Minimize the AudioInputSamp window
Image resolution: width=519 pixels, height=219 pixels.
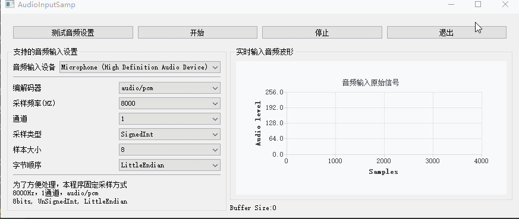(451, 5)
